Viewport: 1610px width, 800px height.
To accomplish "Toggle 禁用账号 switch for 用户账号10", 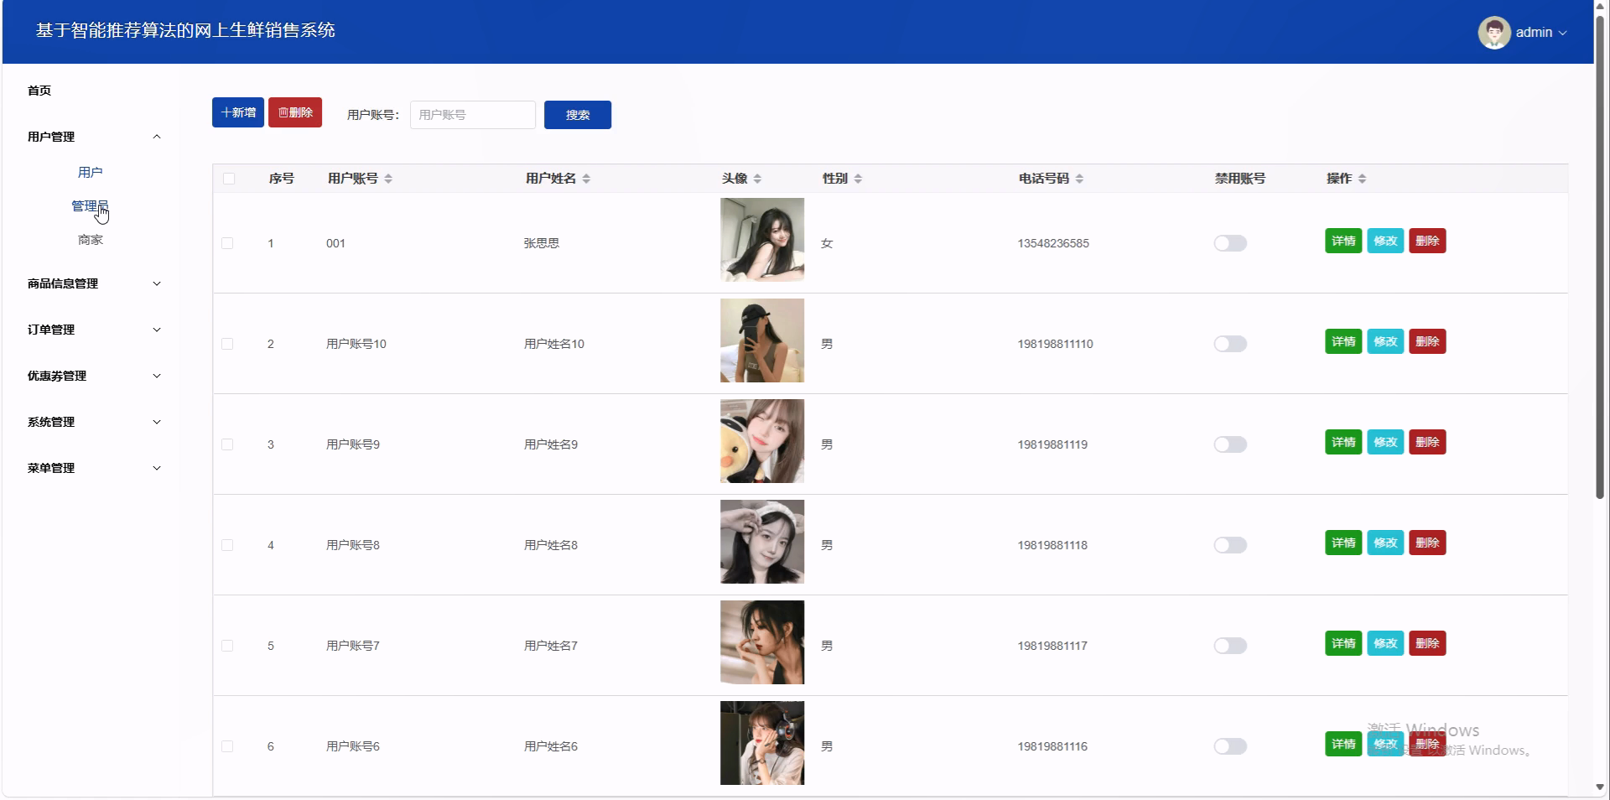I will tap(1230, 344).
